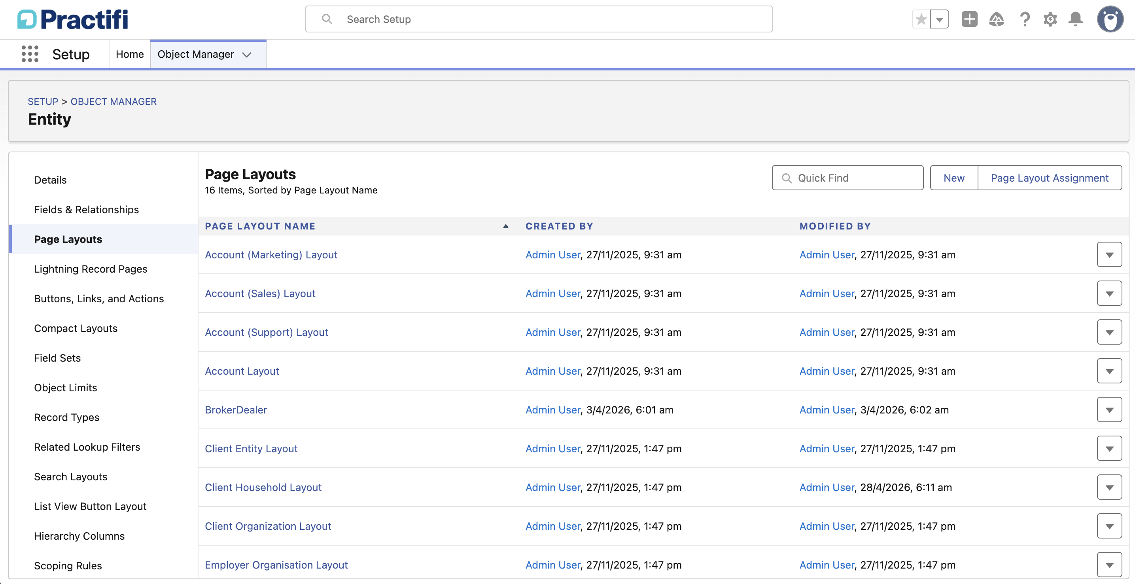Expand row actions for Account (Sales) Layout
The height and width of the screenshot is (584, 1135).
[x=1109, y=294]
